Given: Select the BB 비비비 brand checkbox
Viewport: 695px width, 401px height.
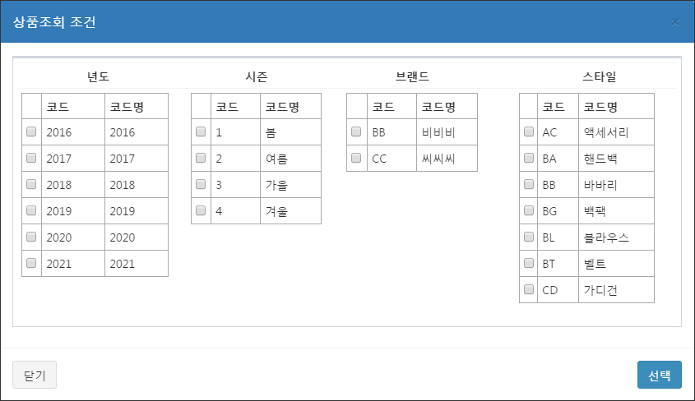Looking at the screenshot, I should point(356,131).
